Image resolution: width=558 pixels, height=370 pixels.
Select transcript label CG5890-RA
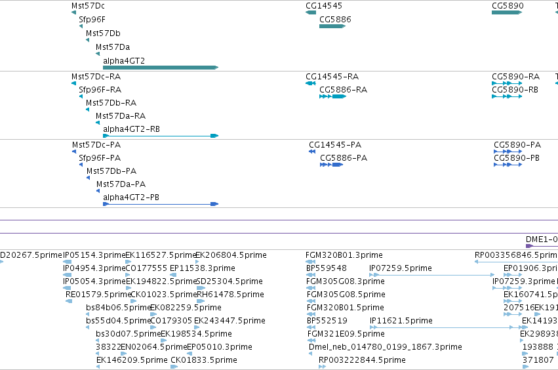[x=515, y=77]
